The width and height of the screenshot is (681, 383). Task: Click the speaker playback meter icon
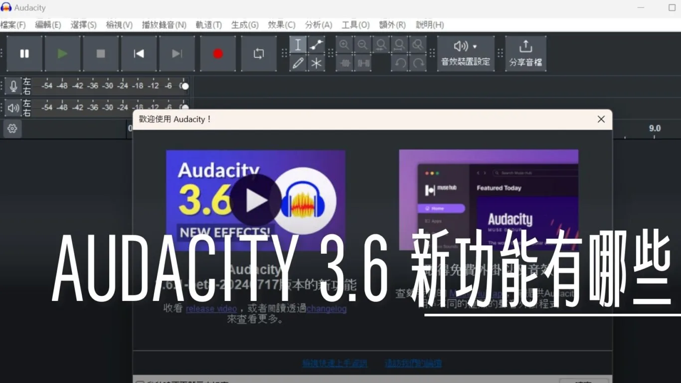(x=13, y=107)
